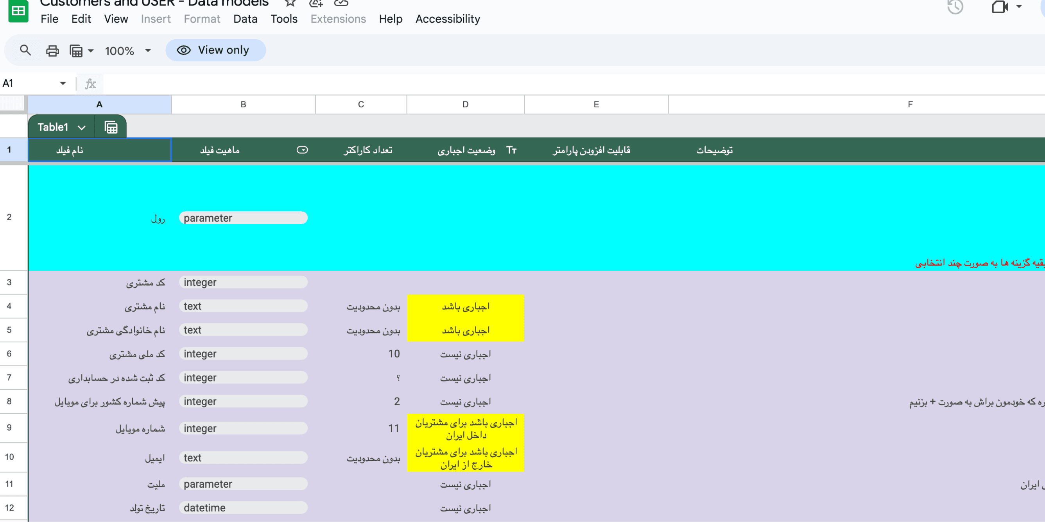Click the print icon
The width and height of the screenshot is (1045, 522).
[x=52, y=51]
